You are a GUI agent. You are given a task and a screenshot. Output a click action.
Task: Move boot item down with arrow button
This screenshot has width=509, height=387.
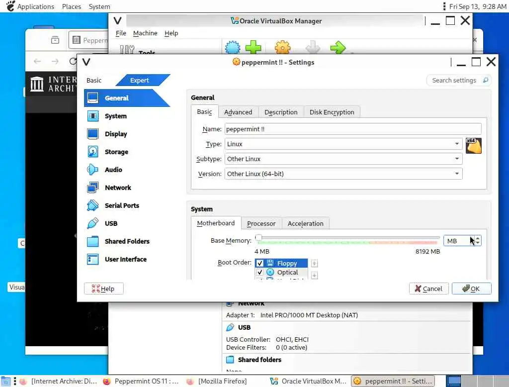(314, 276)
